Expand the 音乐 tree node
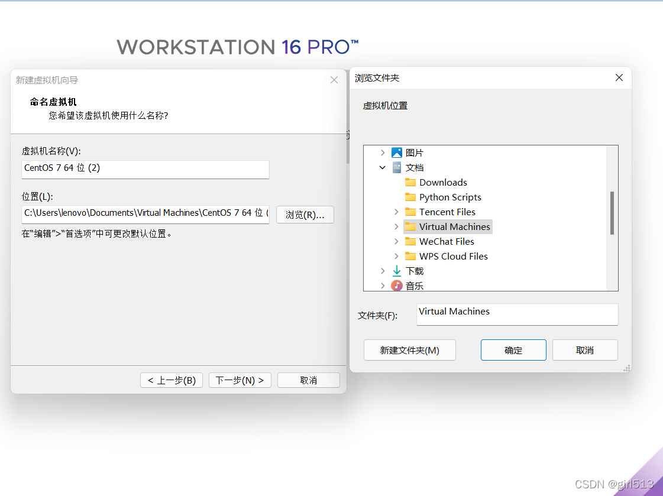Viewport: 663px width, 496px height. (382, 286)
